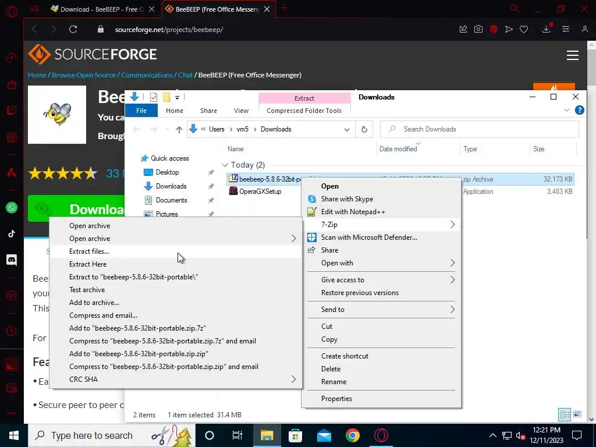Viewport: 596px width, 447px height.
Task: Click Edit with Notepad++ entry
Action: (x=381, y=212)
